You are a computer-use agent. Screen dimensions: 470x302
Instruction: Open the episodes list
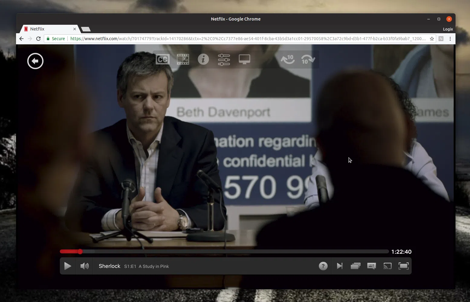[x=355, y=266]
